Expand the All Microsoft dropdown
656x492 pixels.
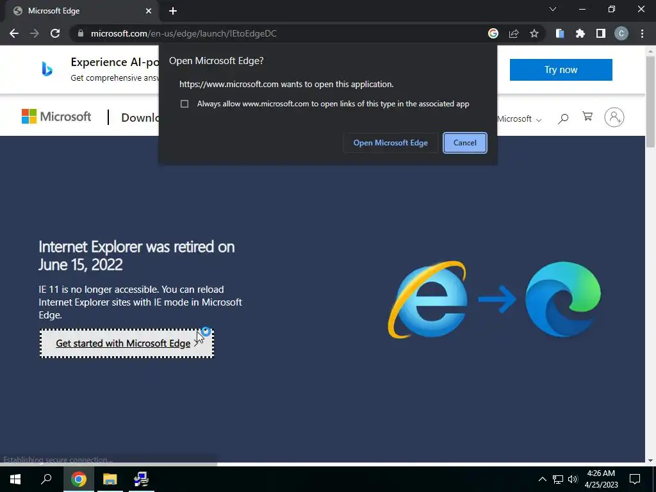519,119
